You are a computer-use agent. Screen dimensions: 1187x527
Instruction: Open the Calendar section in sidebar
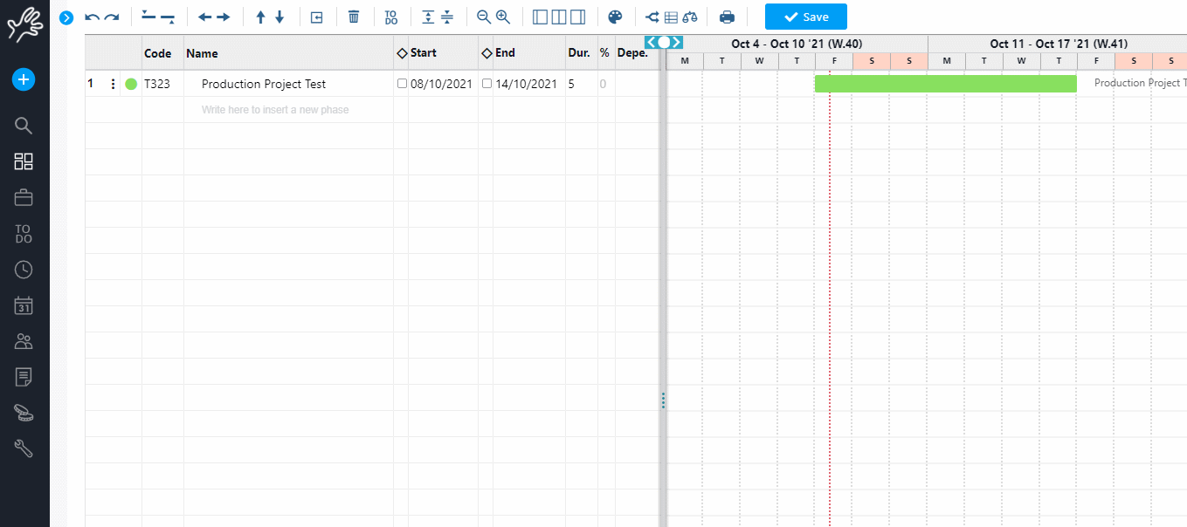pos(24,305)
